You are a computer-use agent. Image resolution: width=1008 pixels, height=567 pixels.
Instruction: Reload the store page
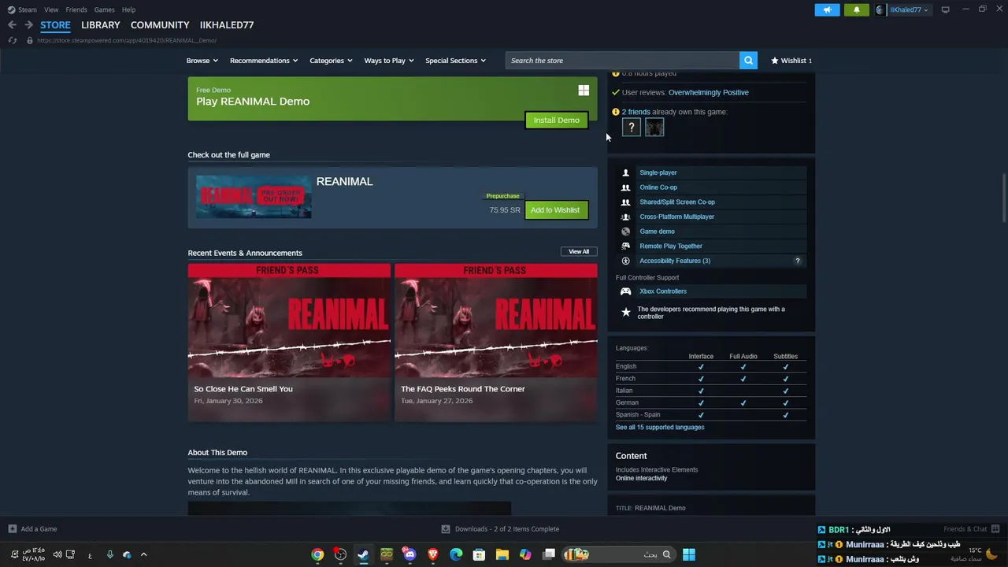12,40
